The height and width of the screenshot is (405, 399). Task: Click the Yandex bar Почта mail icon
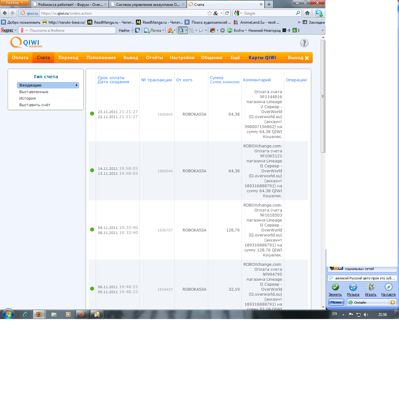147,30
